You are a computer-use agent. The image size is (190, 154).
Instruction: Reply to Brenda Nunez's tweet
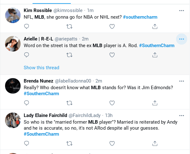click(x=27, y=103)
